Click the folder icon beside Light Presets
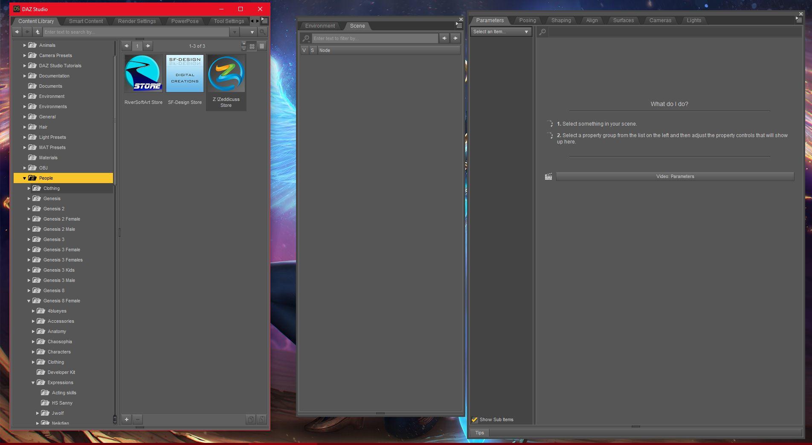The height and width of the screenshot is (445, 812). pyautogui.click(x=32, y=137)
